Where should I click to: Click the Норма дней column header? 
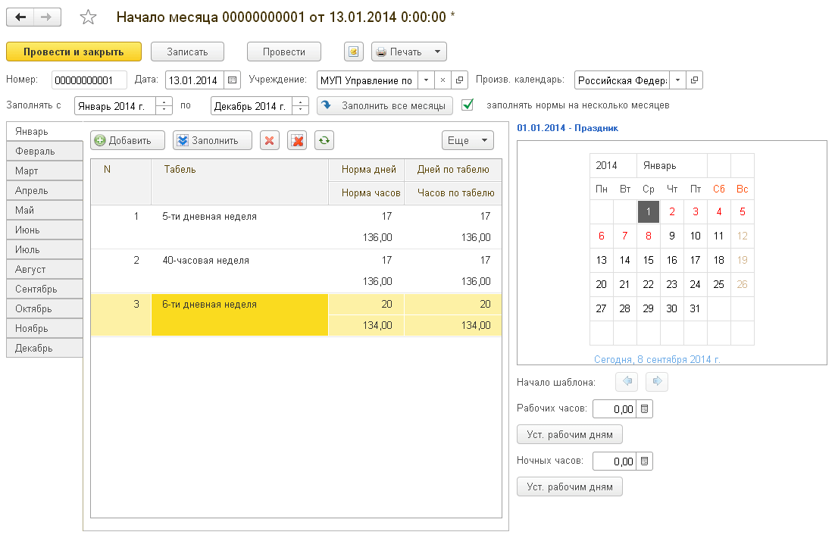click(367, 170)
